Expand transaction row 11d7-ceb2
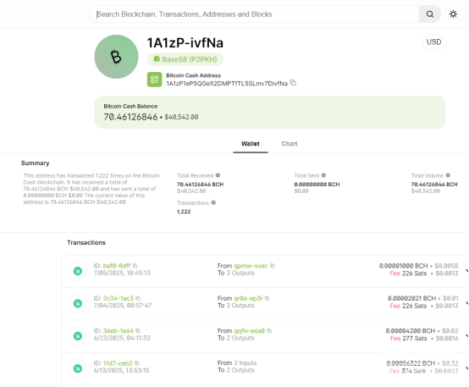This screenshot has width=469, height=387. tap(466, 368)
